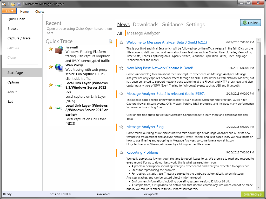
Task: Click the edit document icon beside Quick Trace
Action: pyautogui.click(x=110, y=41)
